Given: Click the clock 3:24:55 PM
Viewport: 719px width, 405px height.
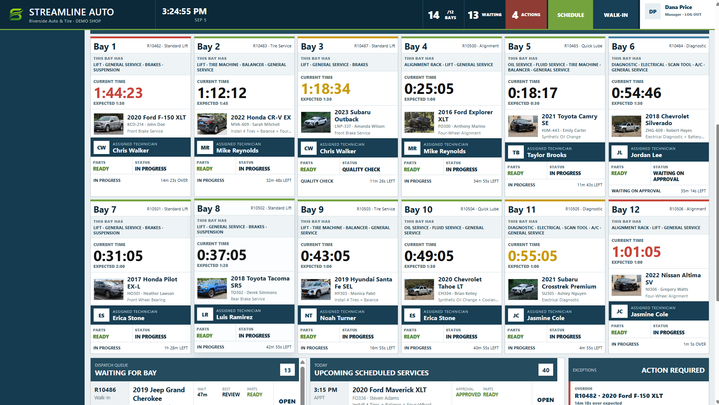Looking at the screenshot, I should (184, 12).
